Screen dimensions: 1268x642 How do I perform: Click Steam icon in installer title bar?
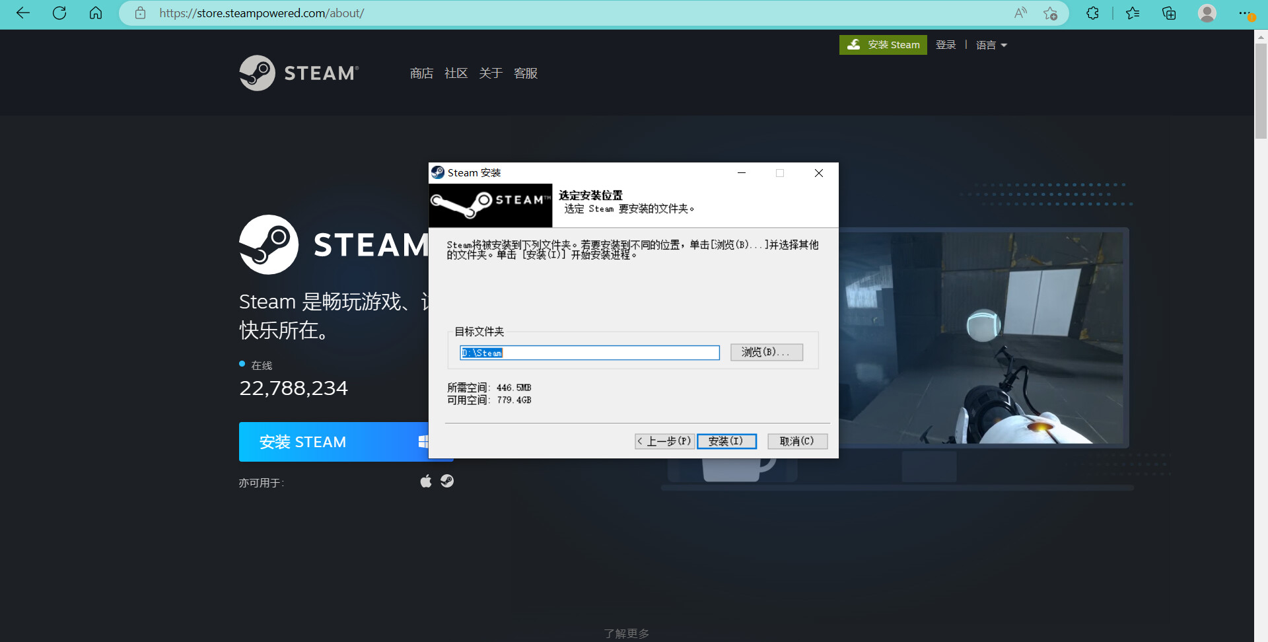pyautogui.click(x=438, y=173)
